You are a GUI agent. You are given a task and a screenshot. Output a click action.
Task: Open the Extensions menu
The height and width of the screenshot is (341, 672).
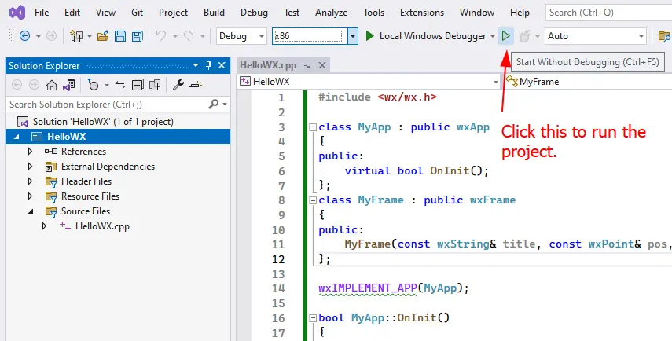[x=421, y=13]
